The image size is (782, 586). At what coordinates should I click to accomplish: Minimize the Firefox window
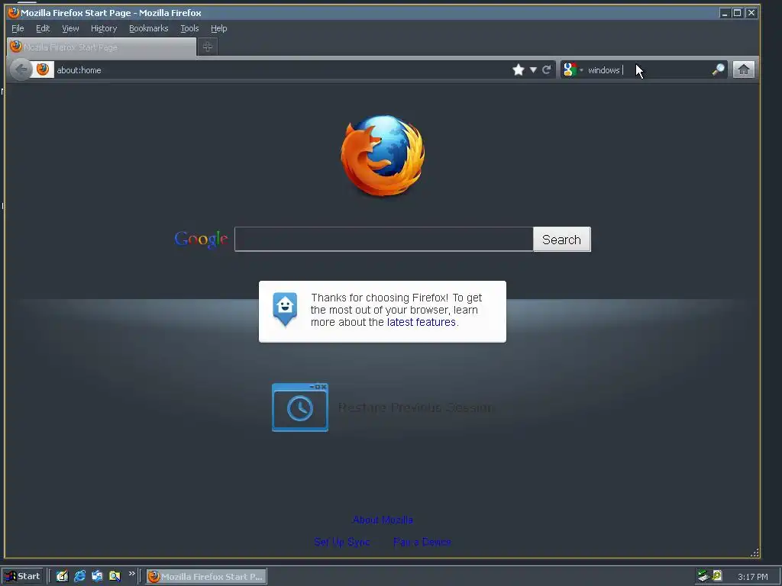tap(725, 13)
